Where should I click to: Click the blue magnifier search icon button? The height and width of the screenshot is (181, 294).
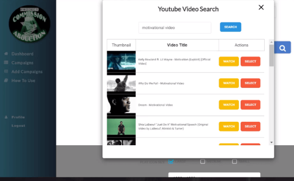[x=283, y=48]
